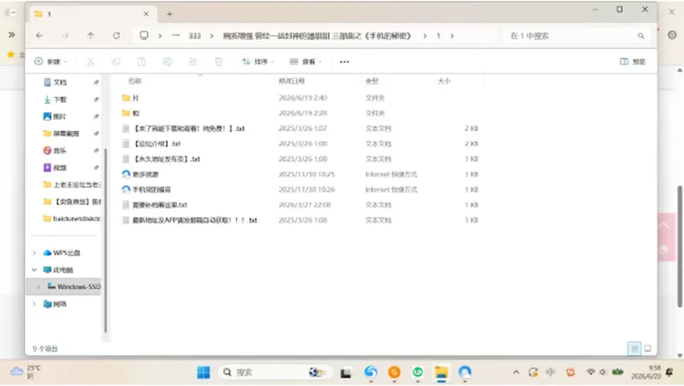Sort by the 大小 column header
The height and width of the screenshot is (386, 684).
point(444,80)
